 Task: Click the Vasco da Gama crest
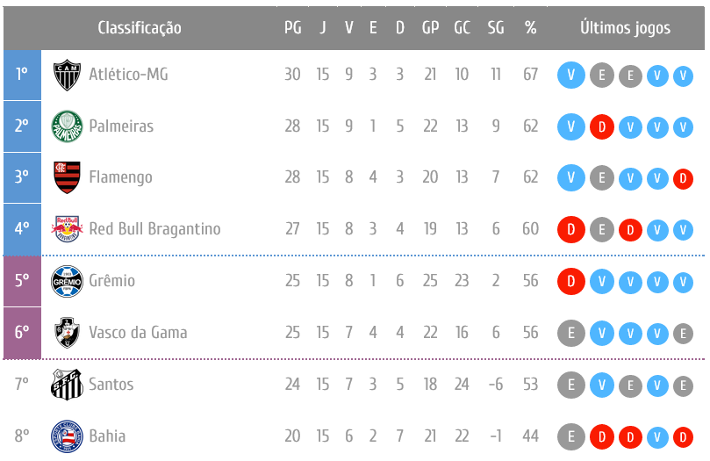click(x=67, y=333)
